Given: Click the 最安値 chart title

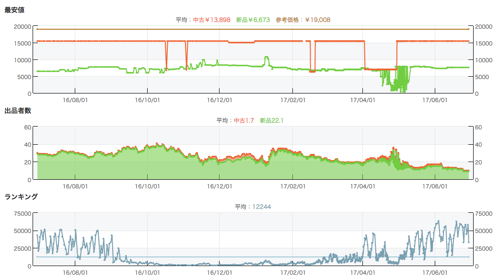Looking at the screenshot, I should click(x=14, y=10).
